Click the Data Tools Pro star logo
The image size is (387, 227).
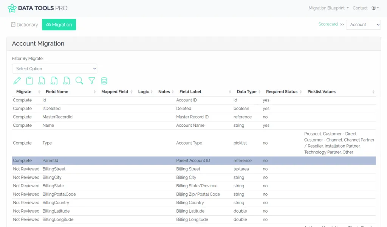pos(12,8)
